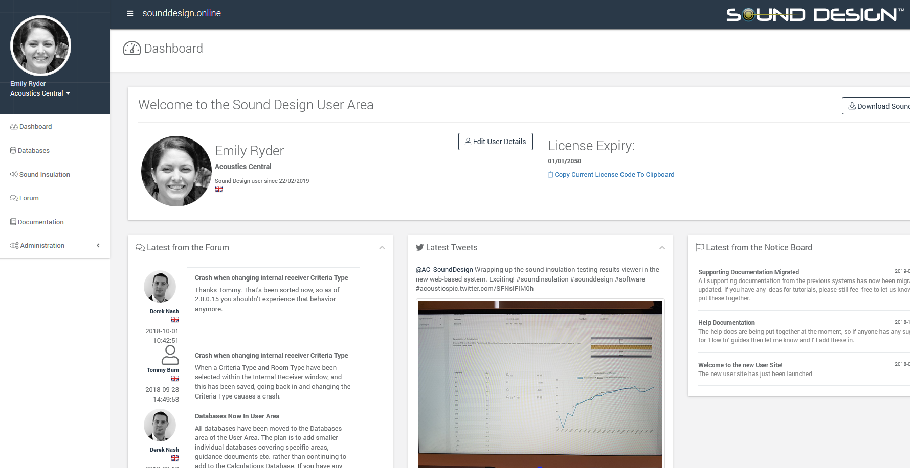Open the tweet's screenshot image
The height and width of the screenshot is (468, 910).
(540, 383)
